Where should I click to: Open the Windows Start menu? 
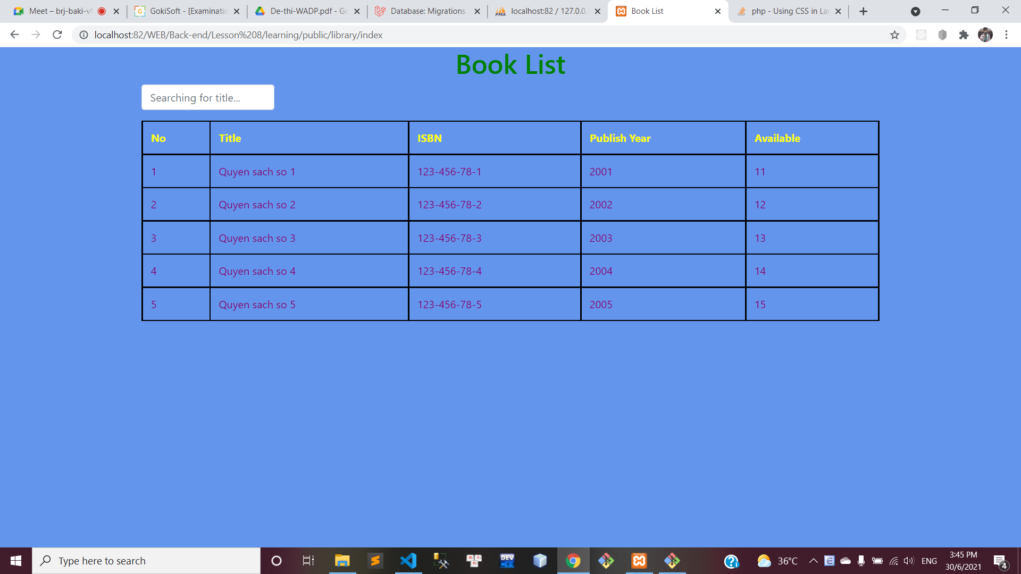pos(16,561)
